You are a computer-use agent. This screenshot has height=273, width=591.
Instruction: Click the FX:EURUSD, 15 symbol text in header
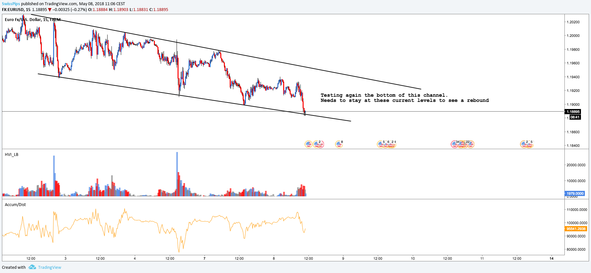point(16,10)
